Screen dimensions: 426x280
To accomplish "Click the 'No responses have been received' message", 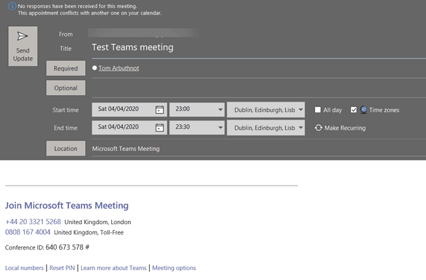I will [77, 6].
